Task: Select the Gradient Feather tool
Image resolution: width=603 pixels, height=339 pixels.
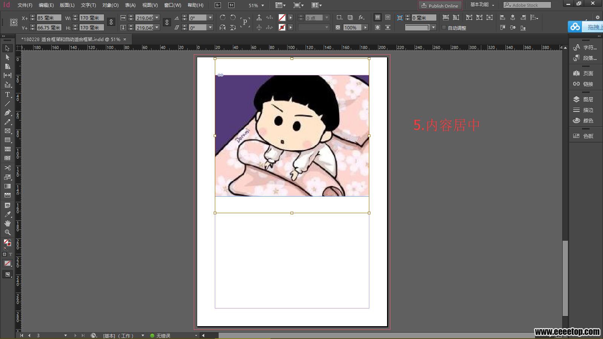Action: (7, 195)
